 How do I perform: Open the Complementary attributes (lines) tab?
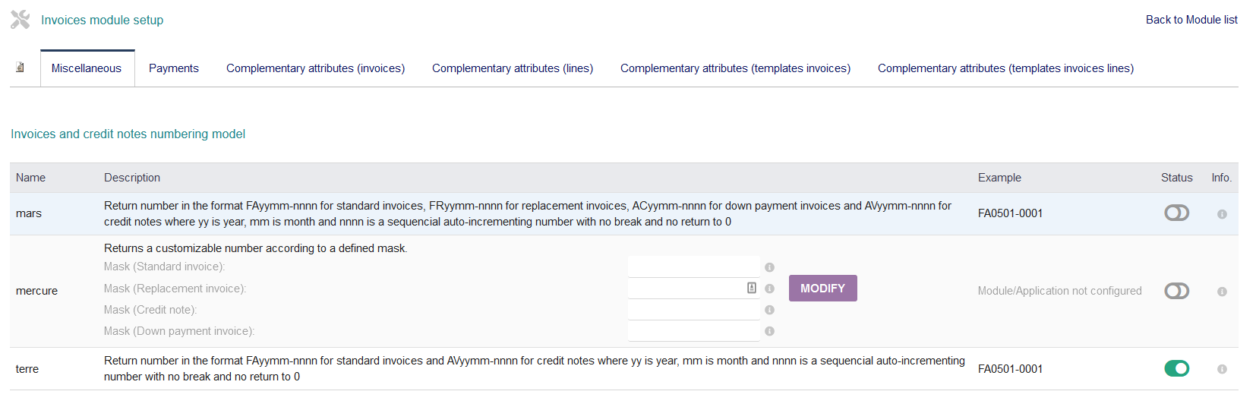pyautogui.click(x=513, y=68)
